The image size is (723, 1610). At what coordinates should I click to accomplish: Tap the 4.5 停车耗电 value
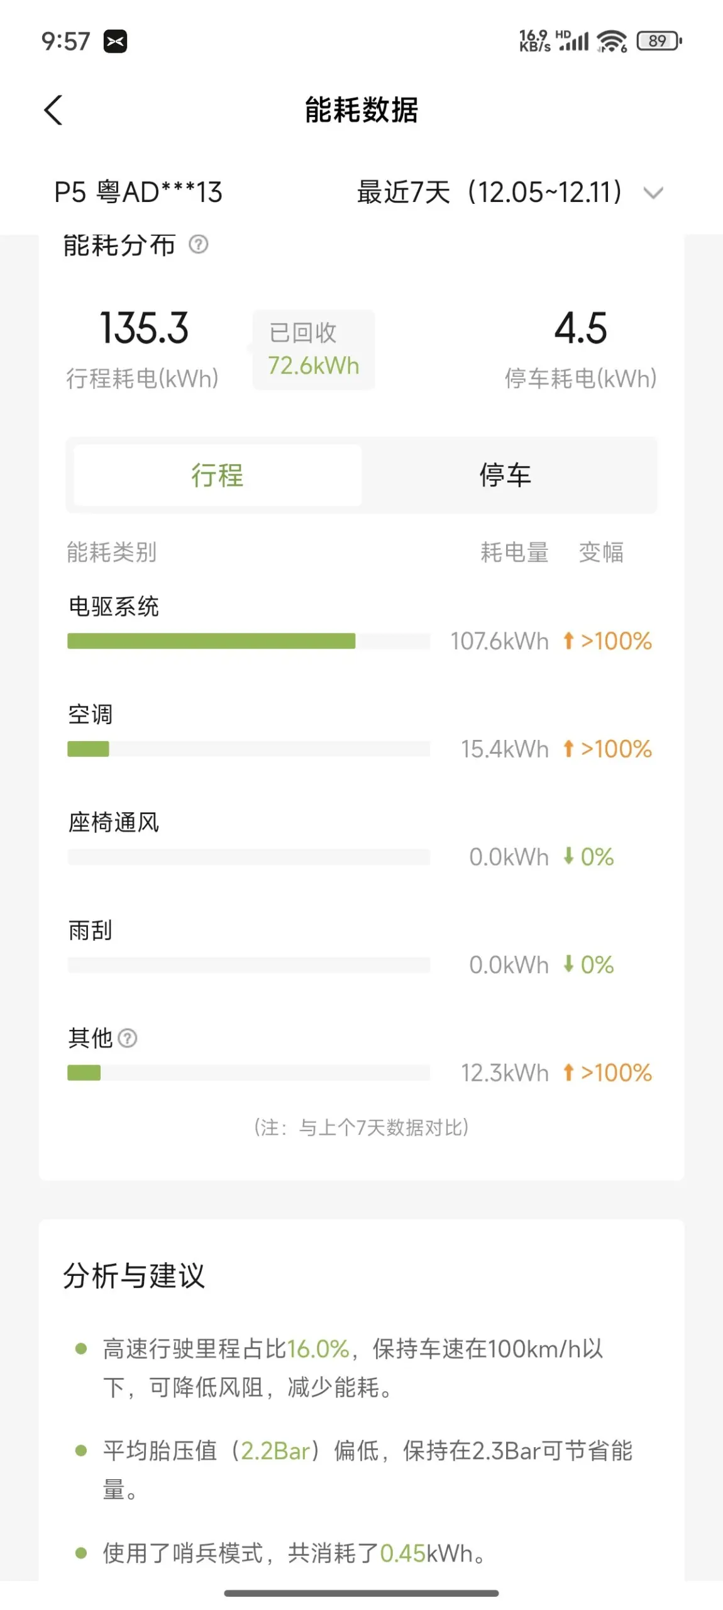pyautogui.click(x=580, y=328)
